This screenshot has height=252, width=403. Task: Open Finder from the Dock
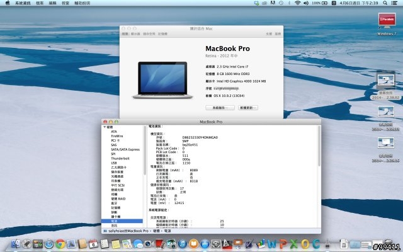pos(16,244)
